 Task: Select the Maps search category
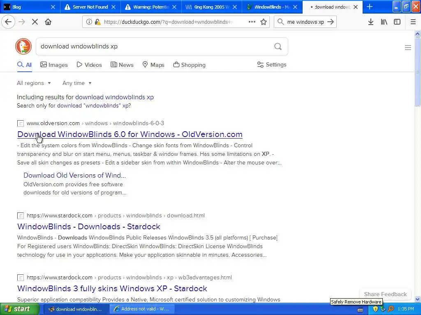click(153, 65)
